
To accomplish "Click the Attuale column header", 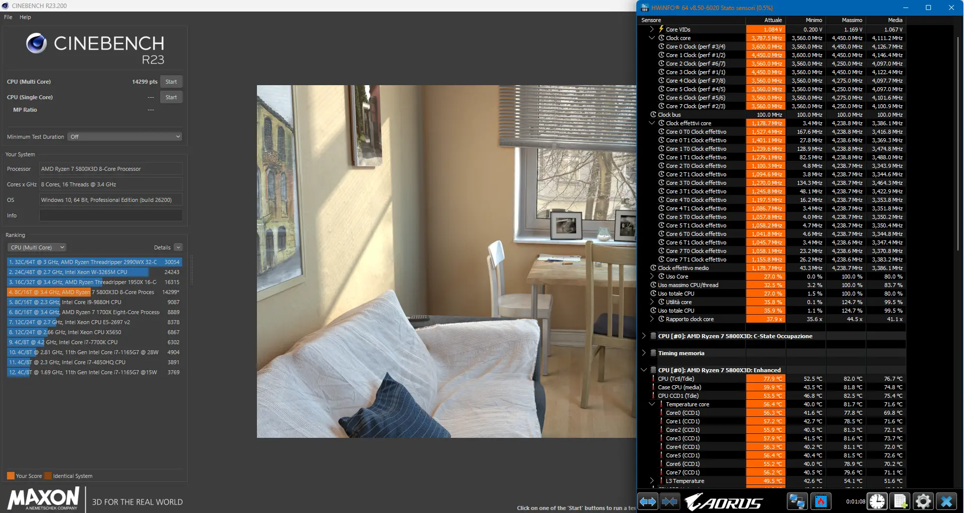I will click(766, 20).
